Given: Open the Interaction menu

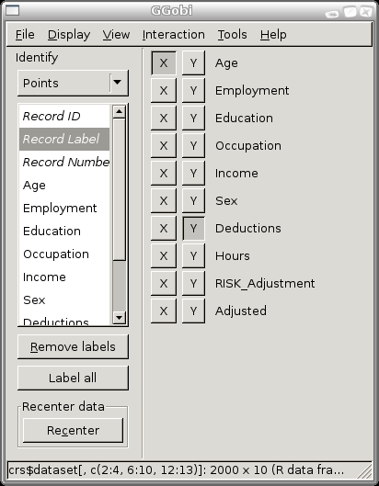Looking at the screenshot, I should coord(173,34).
